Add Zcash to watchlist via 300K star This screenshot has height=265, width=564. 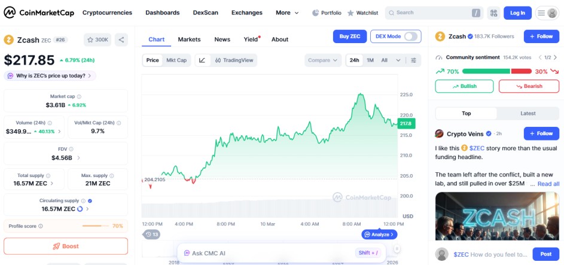point(97,39)
